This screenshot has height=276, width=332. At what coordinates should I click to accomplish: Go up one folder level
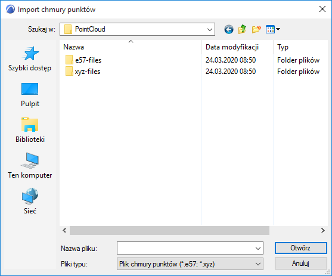(242, 29)
